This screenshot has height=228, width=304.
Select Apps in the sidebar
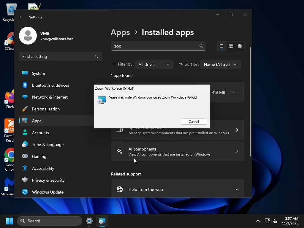[56, 121]
